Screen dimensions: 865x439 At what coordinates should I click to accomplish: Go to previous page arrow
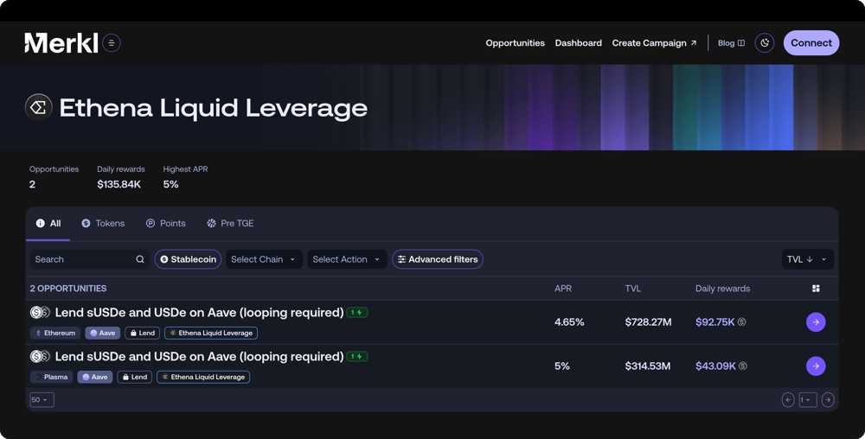(x=788, y=400)
